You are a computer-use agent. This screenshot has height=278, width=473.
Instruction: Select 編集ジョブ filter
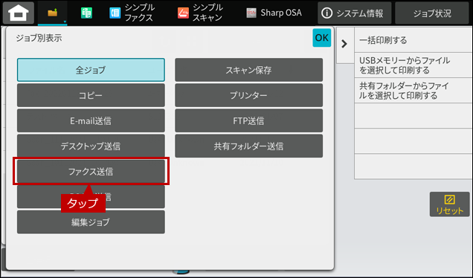coord(91,222)
